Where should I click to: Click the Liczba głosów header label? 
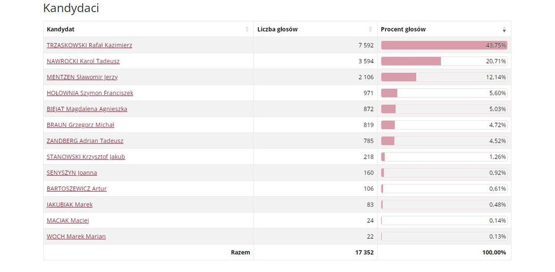[x=277, y=29]
